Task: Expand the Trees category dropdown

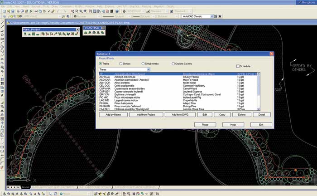Action: pyautogui.click(x=148, y=69)
